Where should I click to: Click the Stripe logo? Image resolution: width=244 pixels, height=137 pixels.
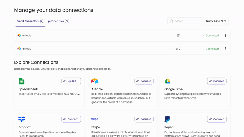[x=95, y=119]
